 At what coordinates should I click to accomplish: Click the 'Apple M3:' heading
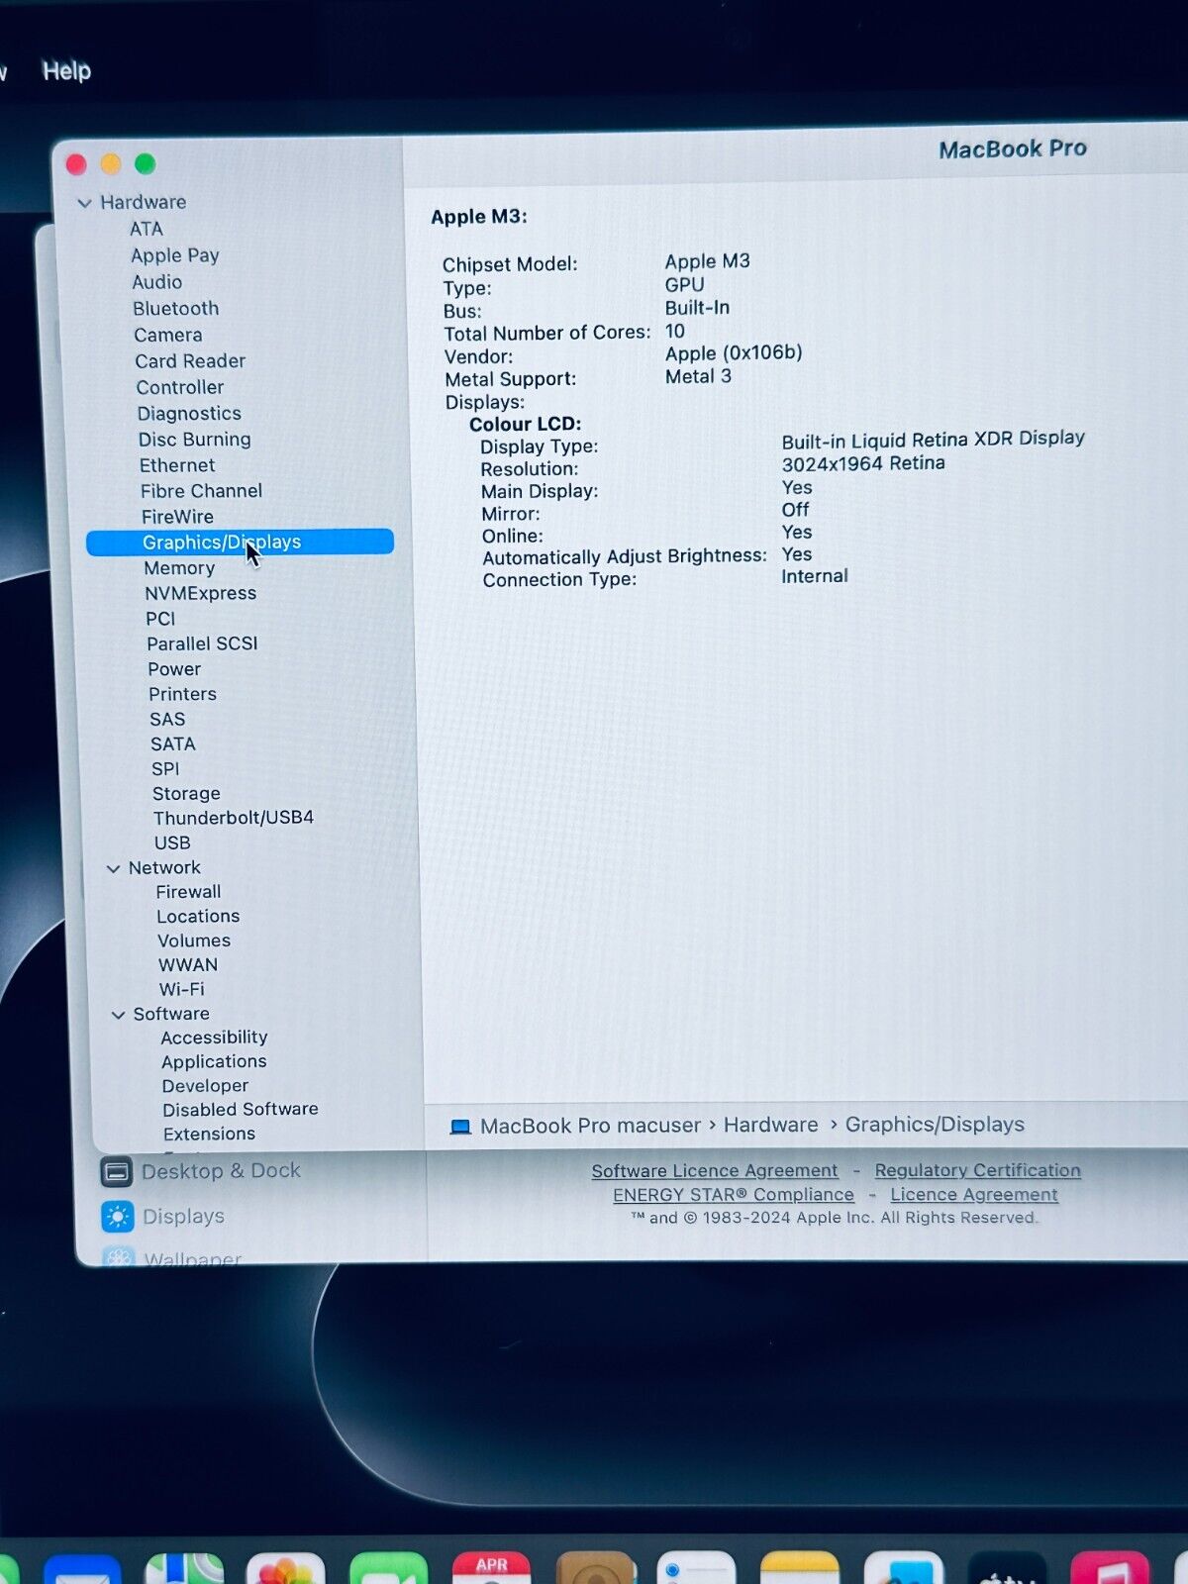(x=479, y=218)
